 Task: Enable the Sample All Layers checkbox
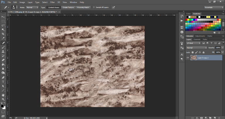[94, 7]
